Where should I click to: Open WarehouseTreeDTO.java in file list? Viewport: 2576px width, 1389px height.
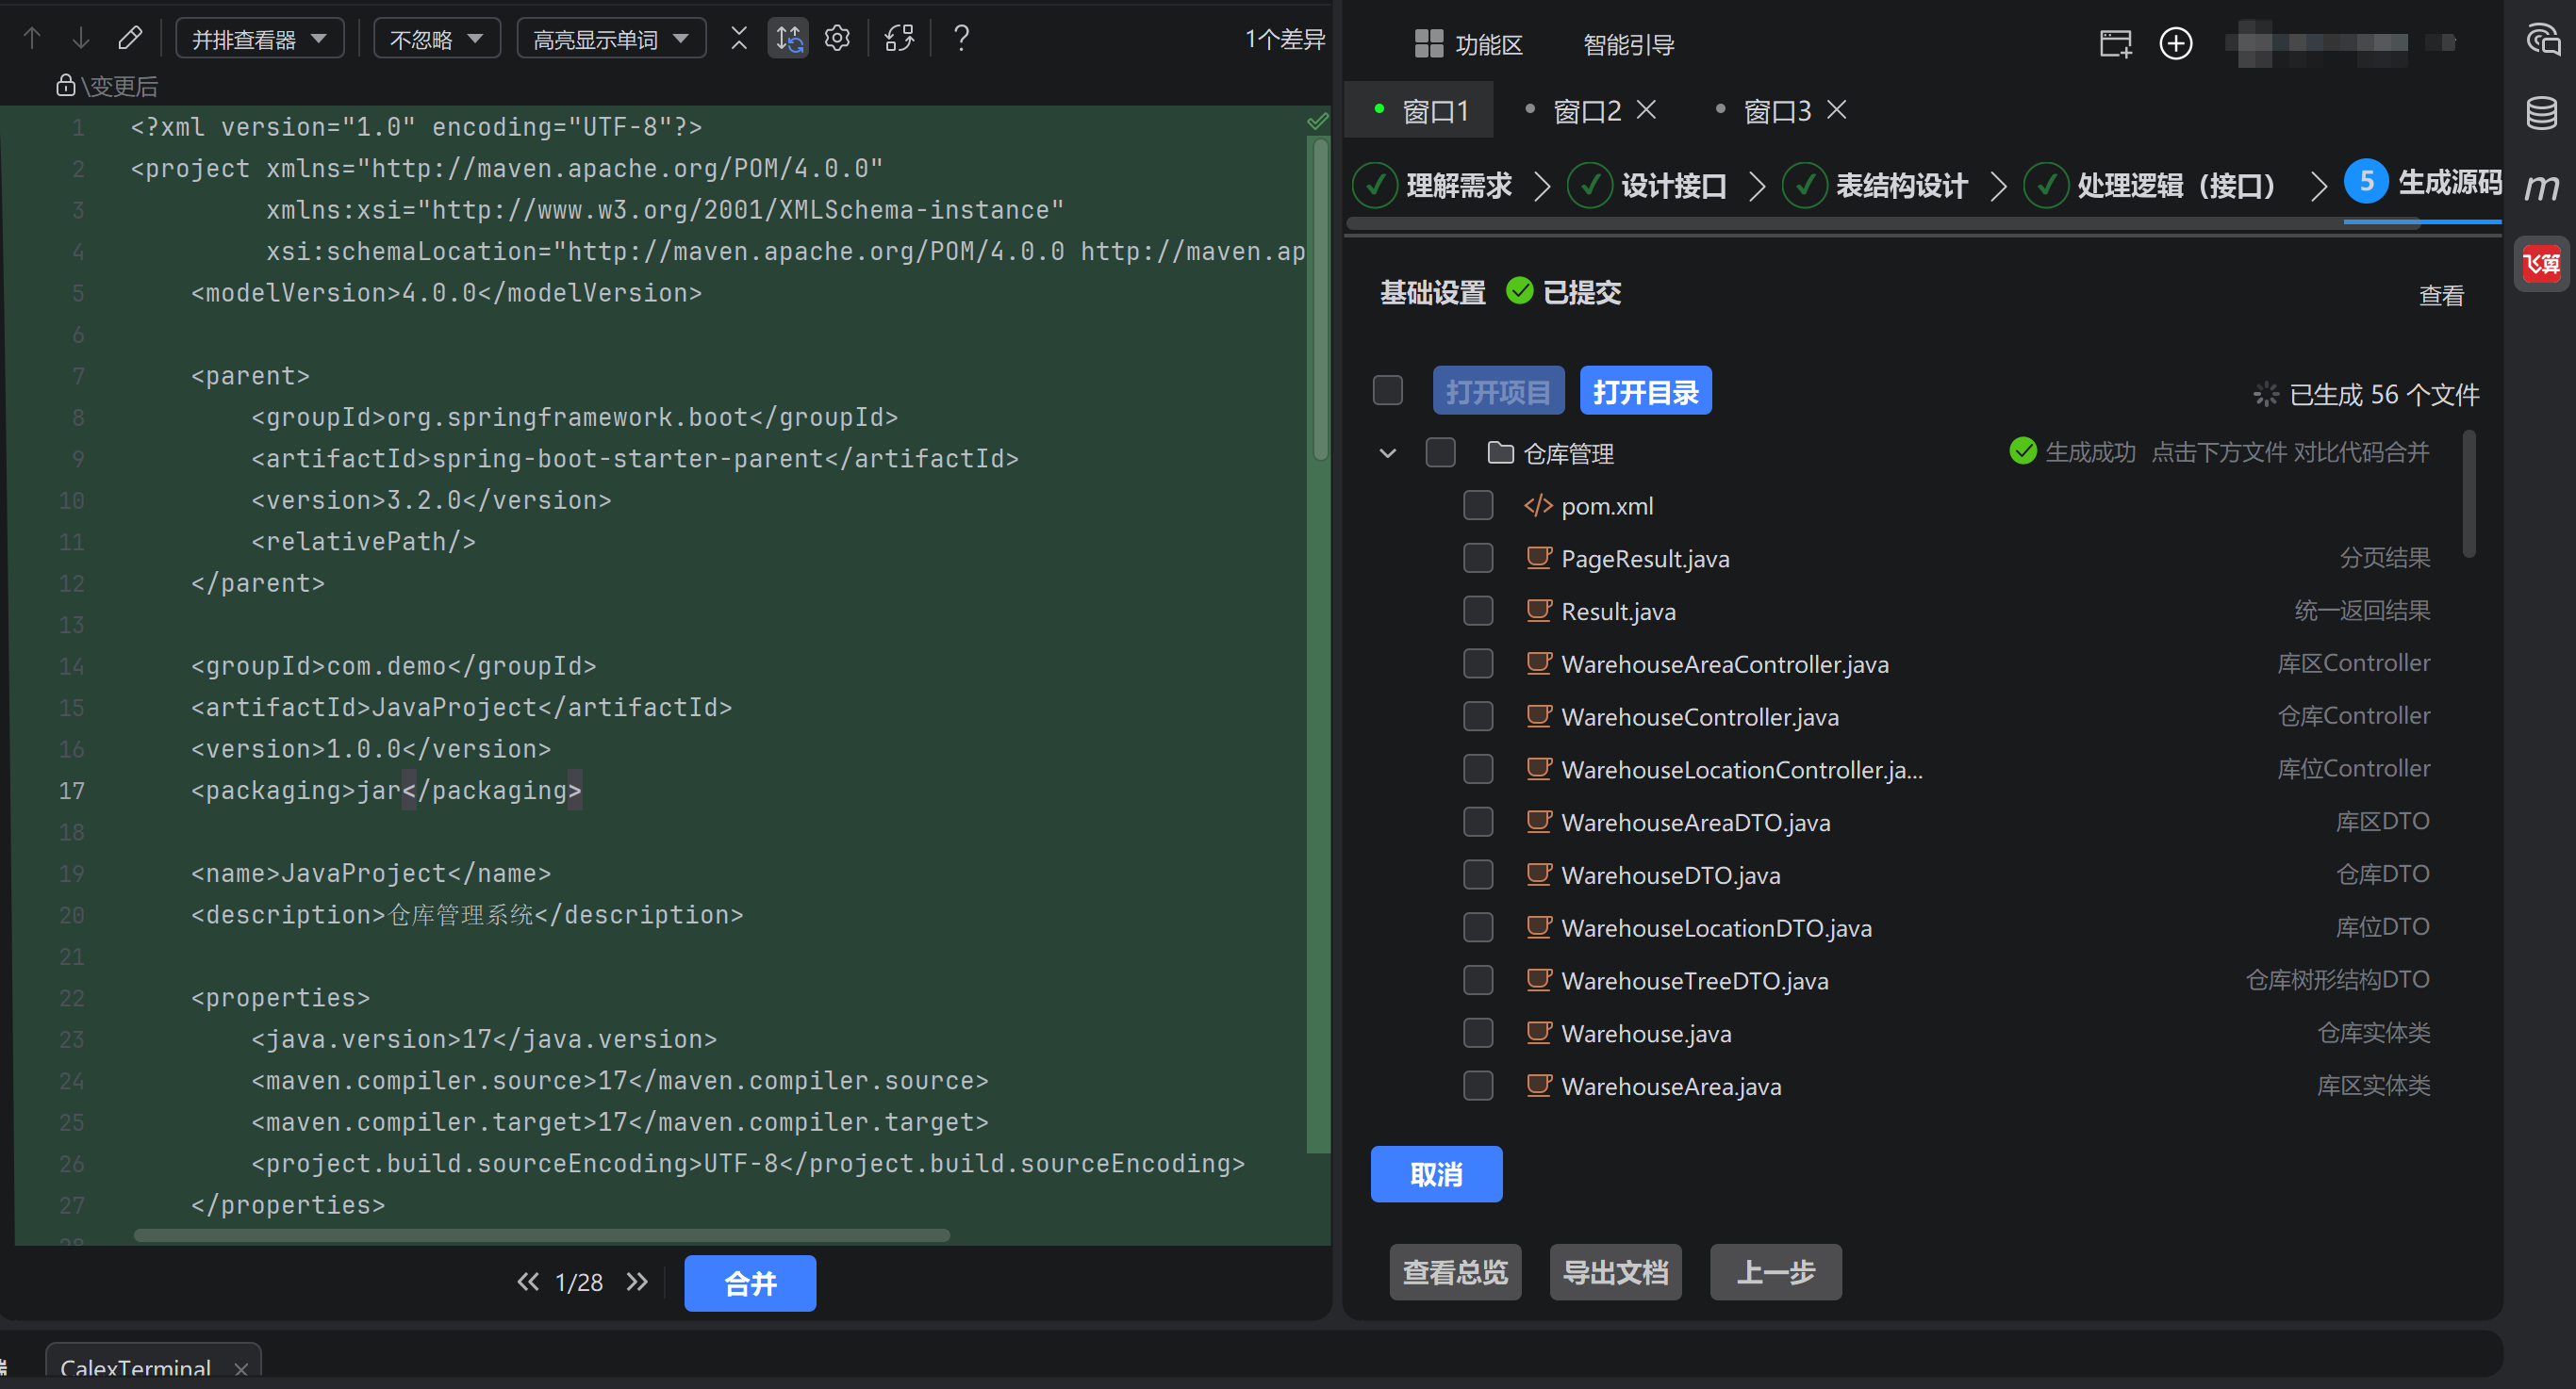pos(1694,980)
